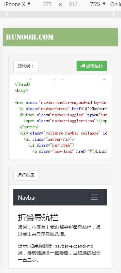Click the collapse navbar-collapse div code line

point(63,133)
